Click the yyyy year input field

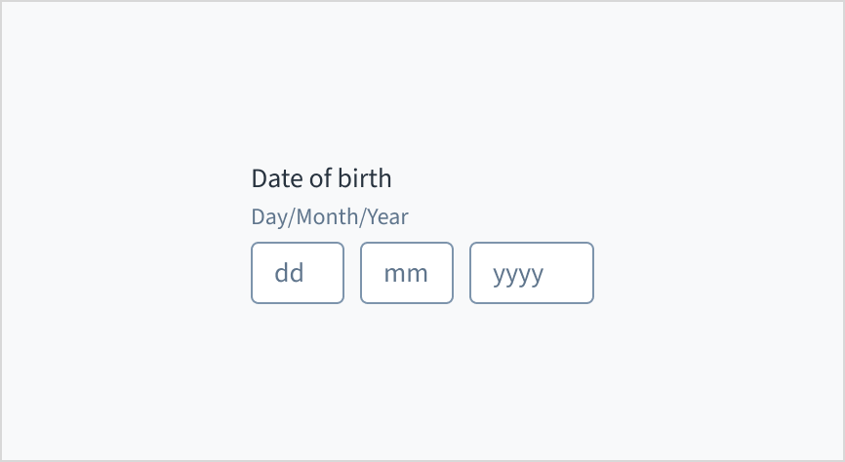click(532, 273)
